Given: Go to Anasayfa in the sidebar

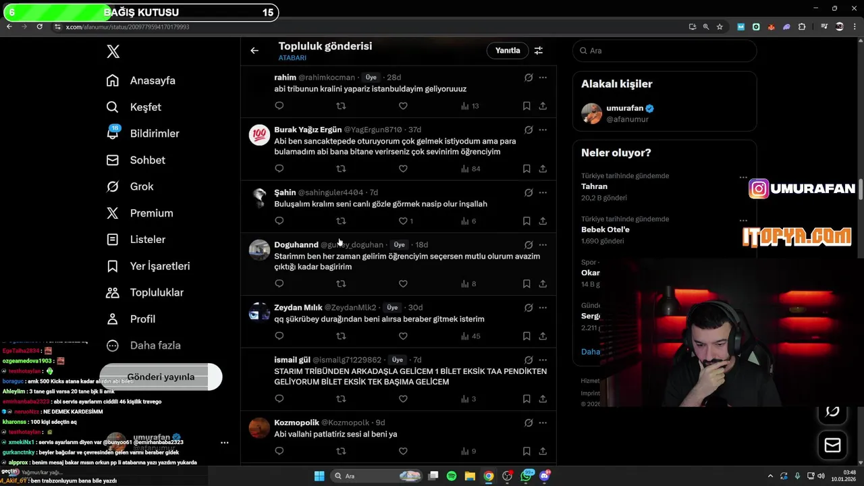Looking at the screenshot, I should [141, 80].
